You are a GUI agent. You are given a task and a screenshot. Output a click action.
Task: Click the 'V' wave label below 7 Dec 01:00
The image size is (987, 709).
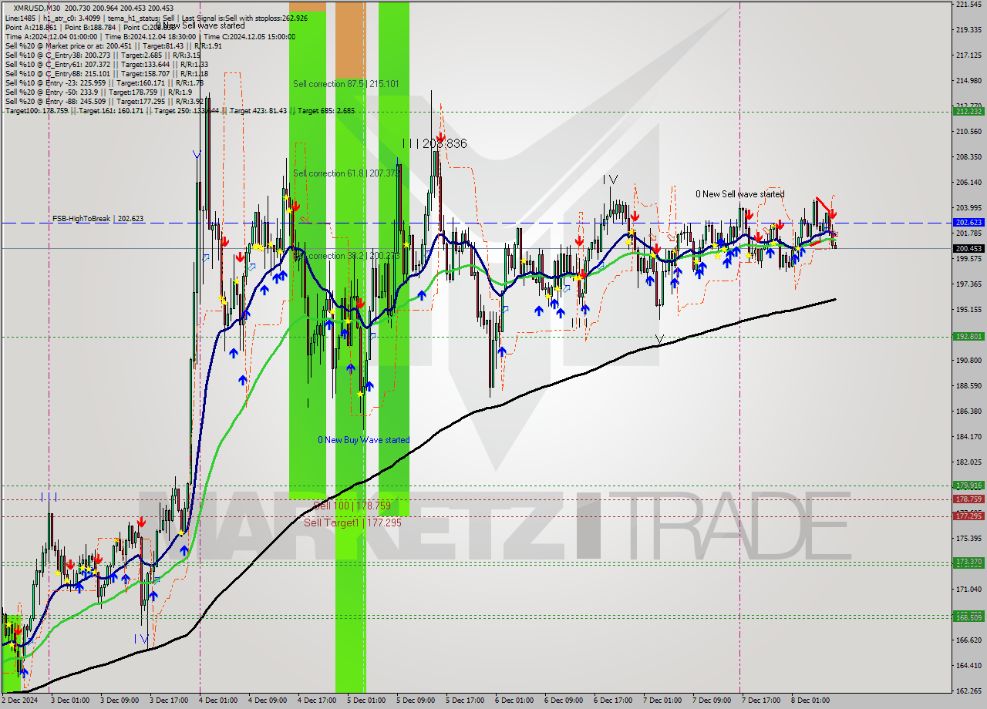pyautogui.click(x=659, y=339)
